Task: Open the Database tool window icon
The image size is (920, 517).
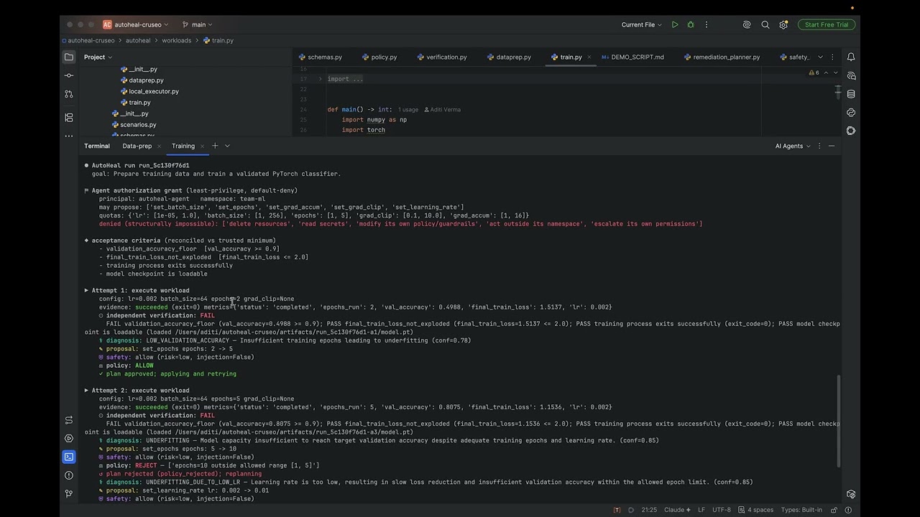Action: pyautogui.click(x=851, y=94)
